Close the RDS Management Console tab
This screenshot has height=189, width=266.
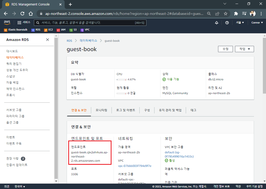(x=60, y=4)
